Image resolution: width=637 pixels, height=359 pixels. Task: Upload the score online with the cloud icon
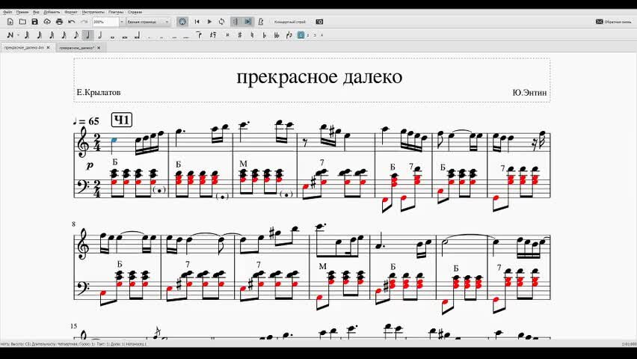point(47,22)
